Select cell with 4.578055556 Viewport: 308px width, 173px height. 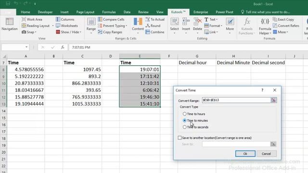[x=26, y=69]
